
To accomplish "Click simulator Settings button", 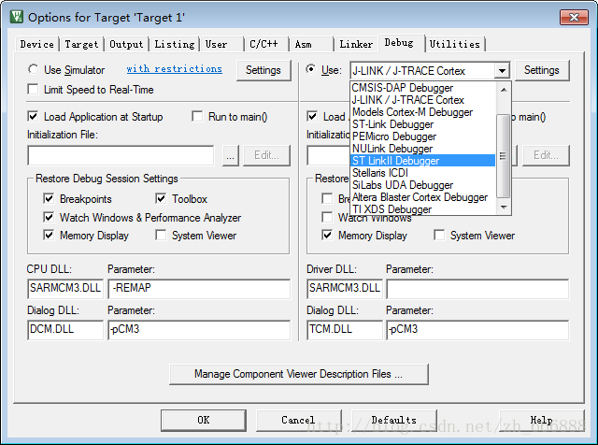I will click(263, 70).
